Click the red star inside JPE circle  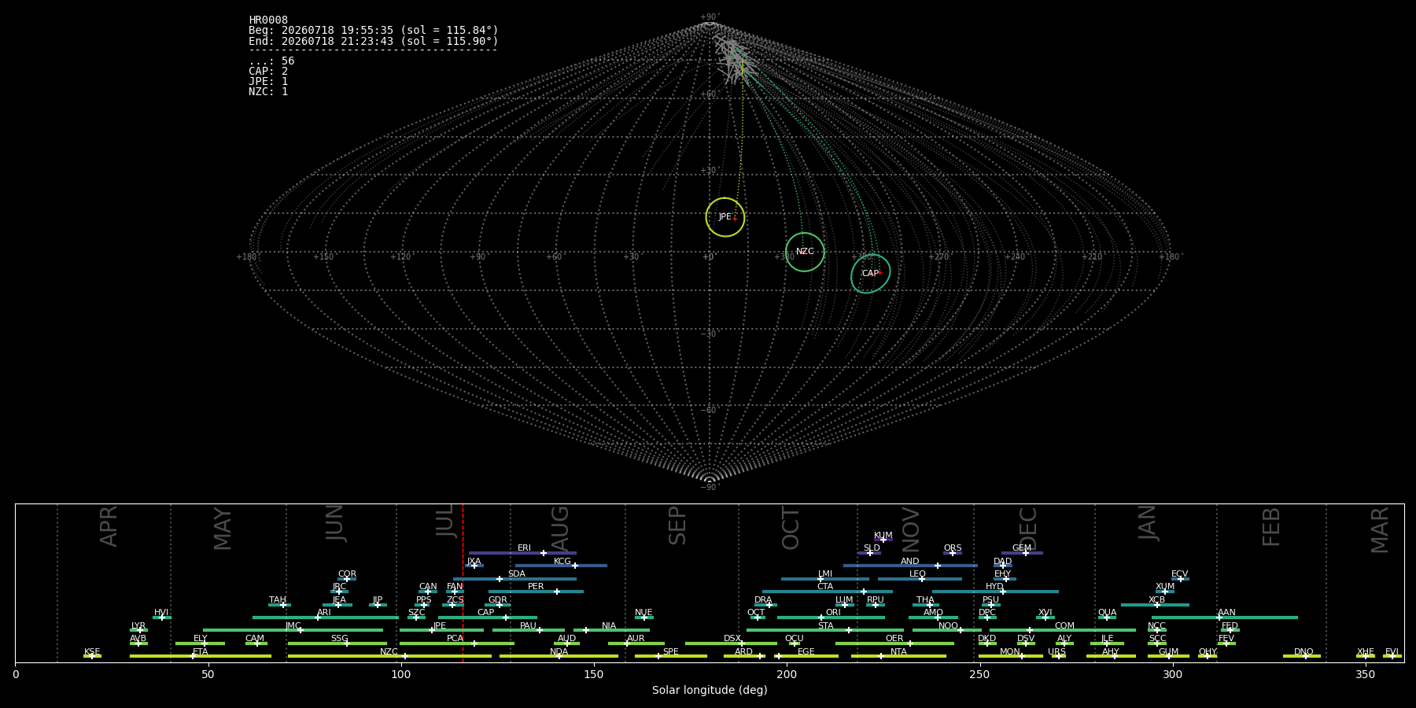coord(735,219)
